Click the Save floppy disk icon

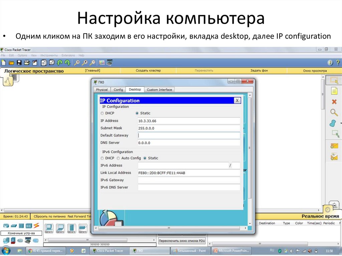(x=19, y=63)
